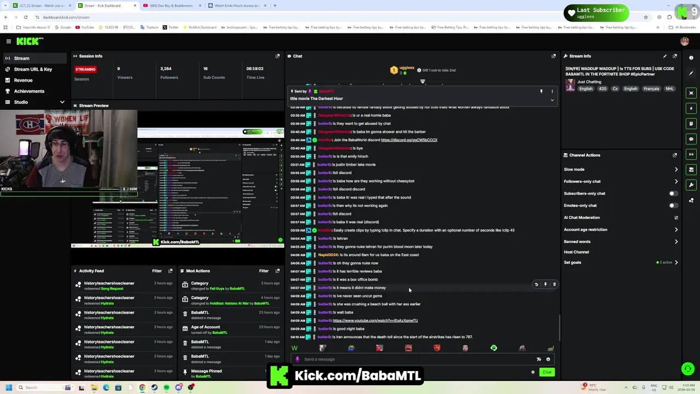Open the info icon in right sidebar
This screenshot has width=700, height=394.
point(691,58)
